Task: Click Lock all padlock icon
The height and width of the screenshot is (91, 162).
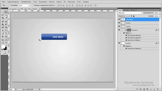Action: (134, 16)
